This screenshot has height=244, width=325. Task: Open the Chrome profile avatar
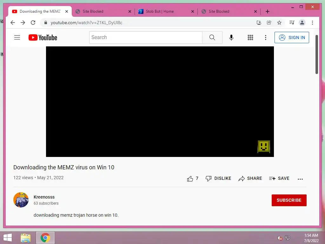tap(302, 23)
